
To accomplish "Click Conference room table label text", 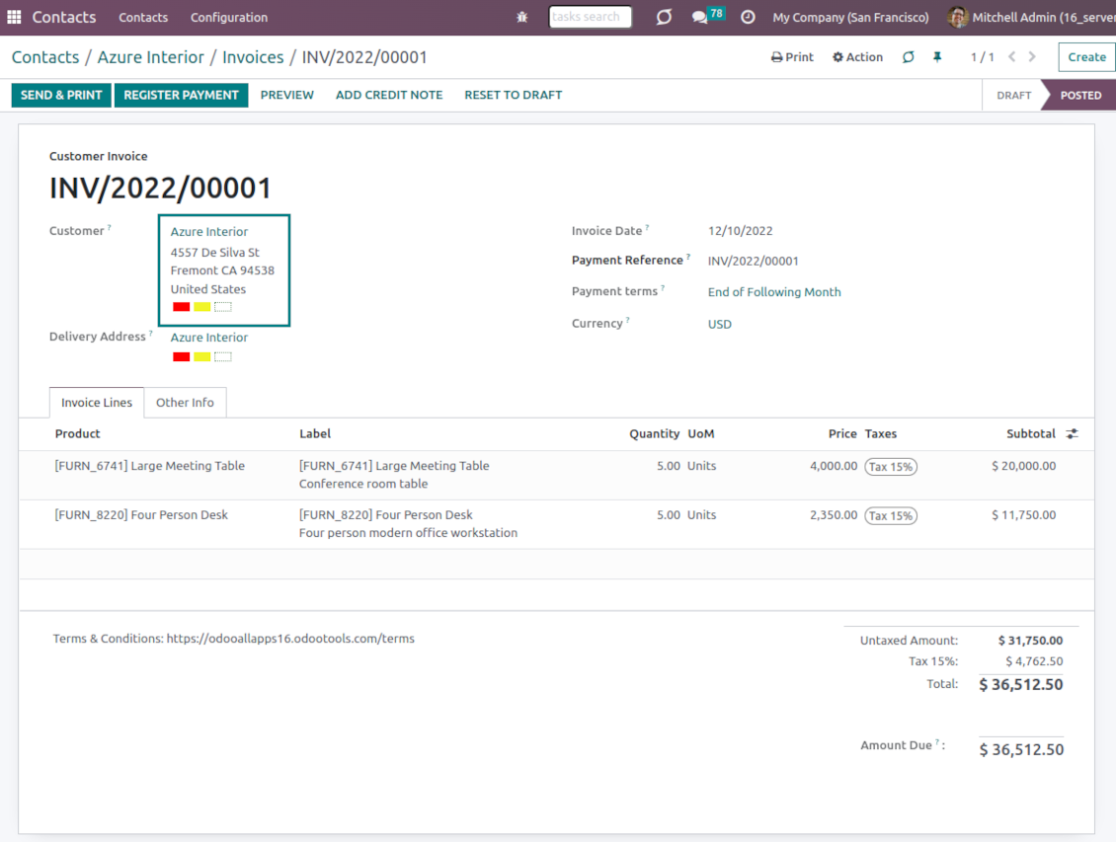I will click(x=363, y=484).
